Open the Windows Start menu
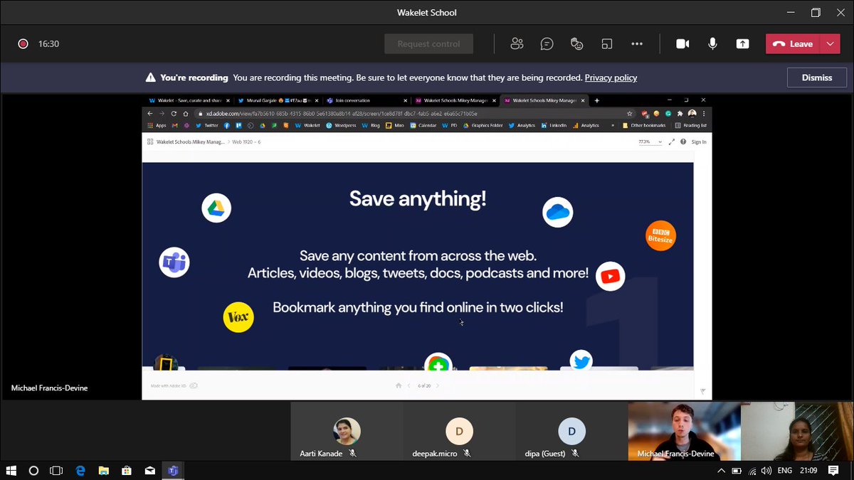854x480 pixels. (x=11, y=471)
